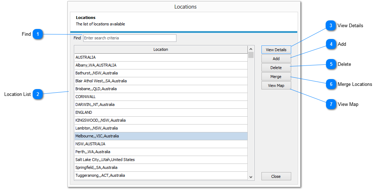This screenshot has width=378, height=190.
Task: Select the AUSTRALIA row in the list
Action: click(x=160, y=57)
